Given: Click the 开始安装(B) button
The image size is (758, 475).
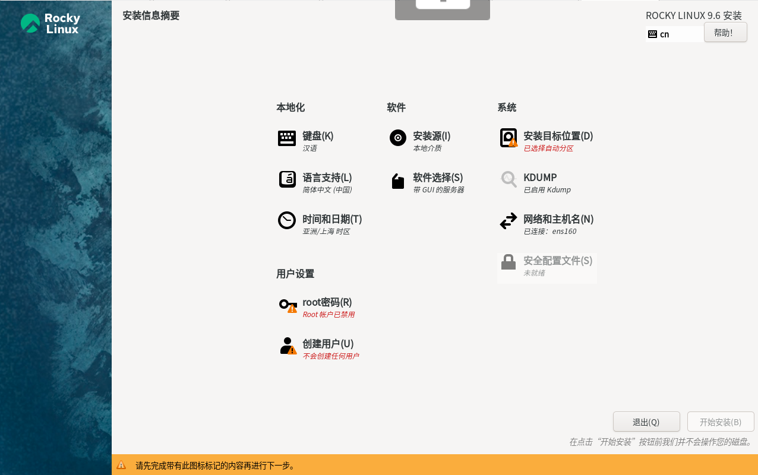Looking at the screenshot, I should coord(721,422).
